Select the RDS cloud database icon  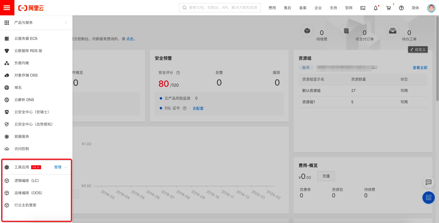coord(7,51)
